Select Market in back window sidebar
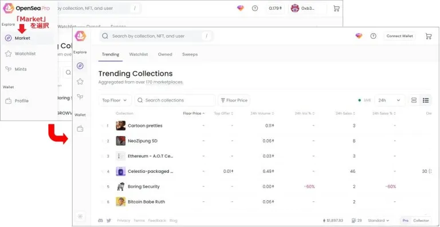The width and height of the screenshot is (440, 227). coord(27,38)
